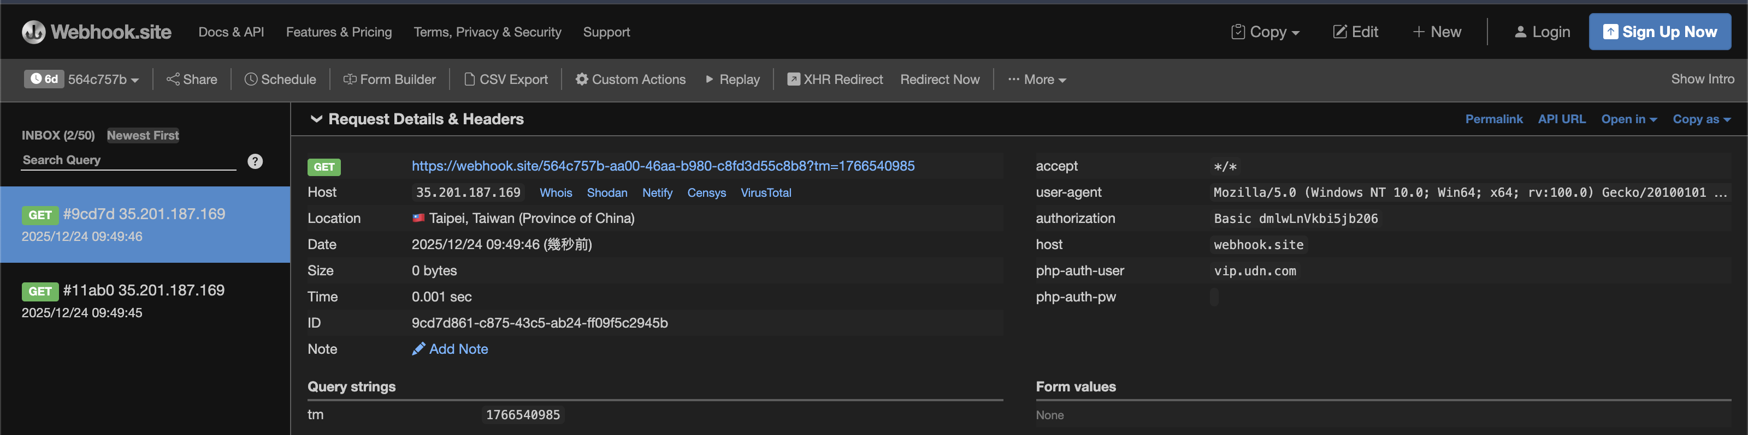Click the authorization Basic header value
1748x435 pixels.
(x=1295, y=219)
